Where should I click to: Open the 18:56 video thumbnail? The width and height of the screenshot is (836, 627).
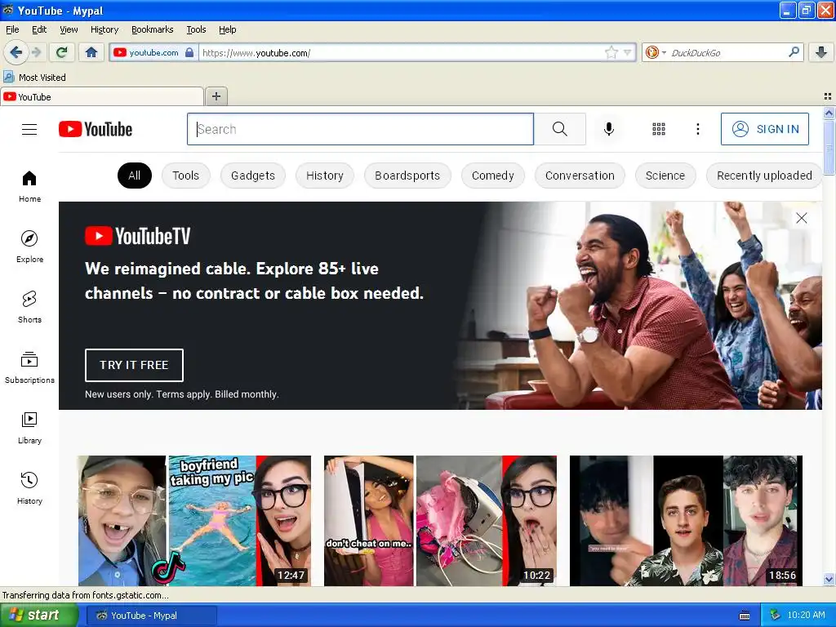click(x=686, y=520)
